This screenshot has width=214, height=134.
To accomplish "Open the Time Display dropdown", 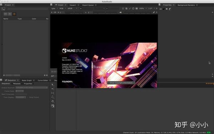I will [21, 97].
